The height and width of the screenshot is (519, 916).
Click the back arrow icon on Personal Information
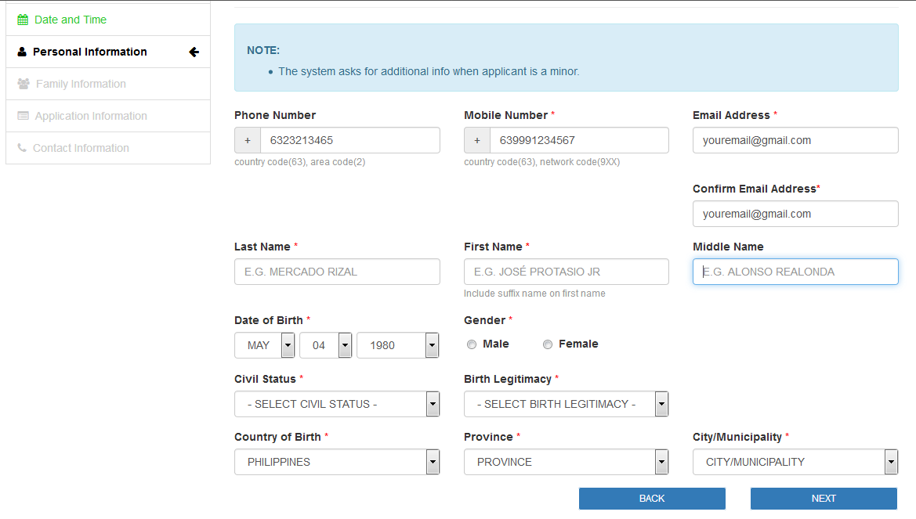pos(194,52)
